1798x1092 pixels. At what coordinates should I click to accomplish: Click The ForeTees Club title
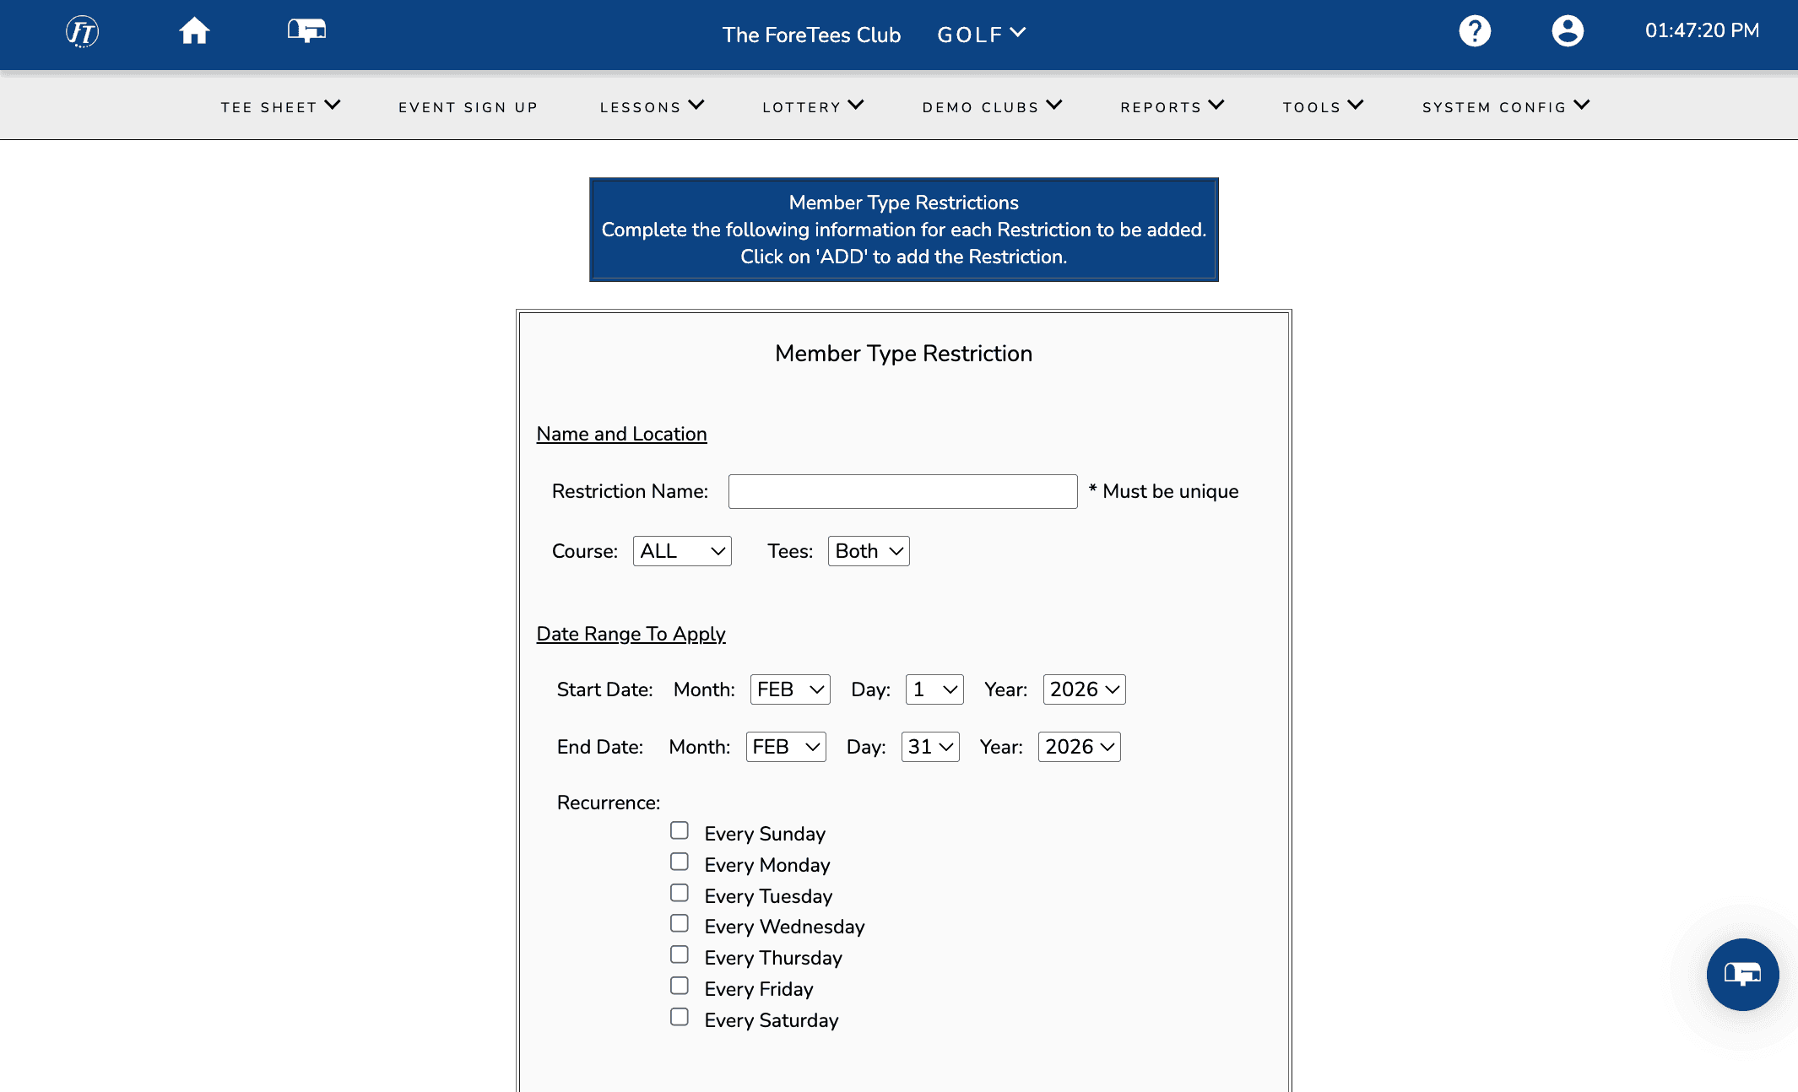click(811, 35)
